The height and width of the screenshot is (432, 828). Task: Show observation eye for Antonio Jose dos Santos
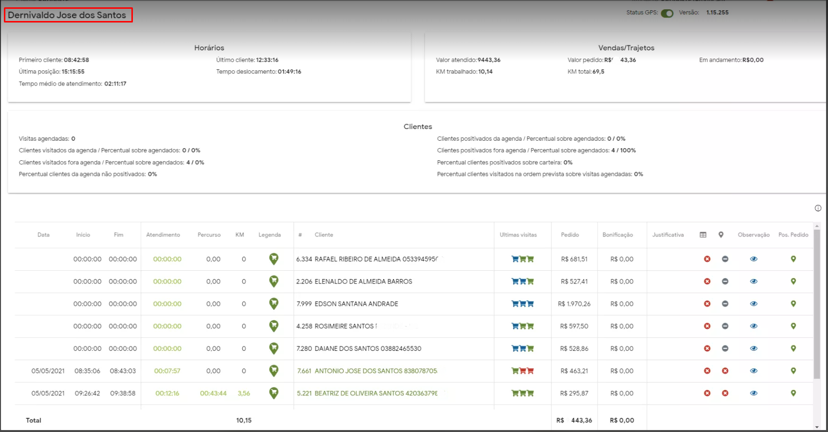(753, 371)
